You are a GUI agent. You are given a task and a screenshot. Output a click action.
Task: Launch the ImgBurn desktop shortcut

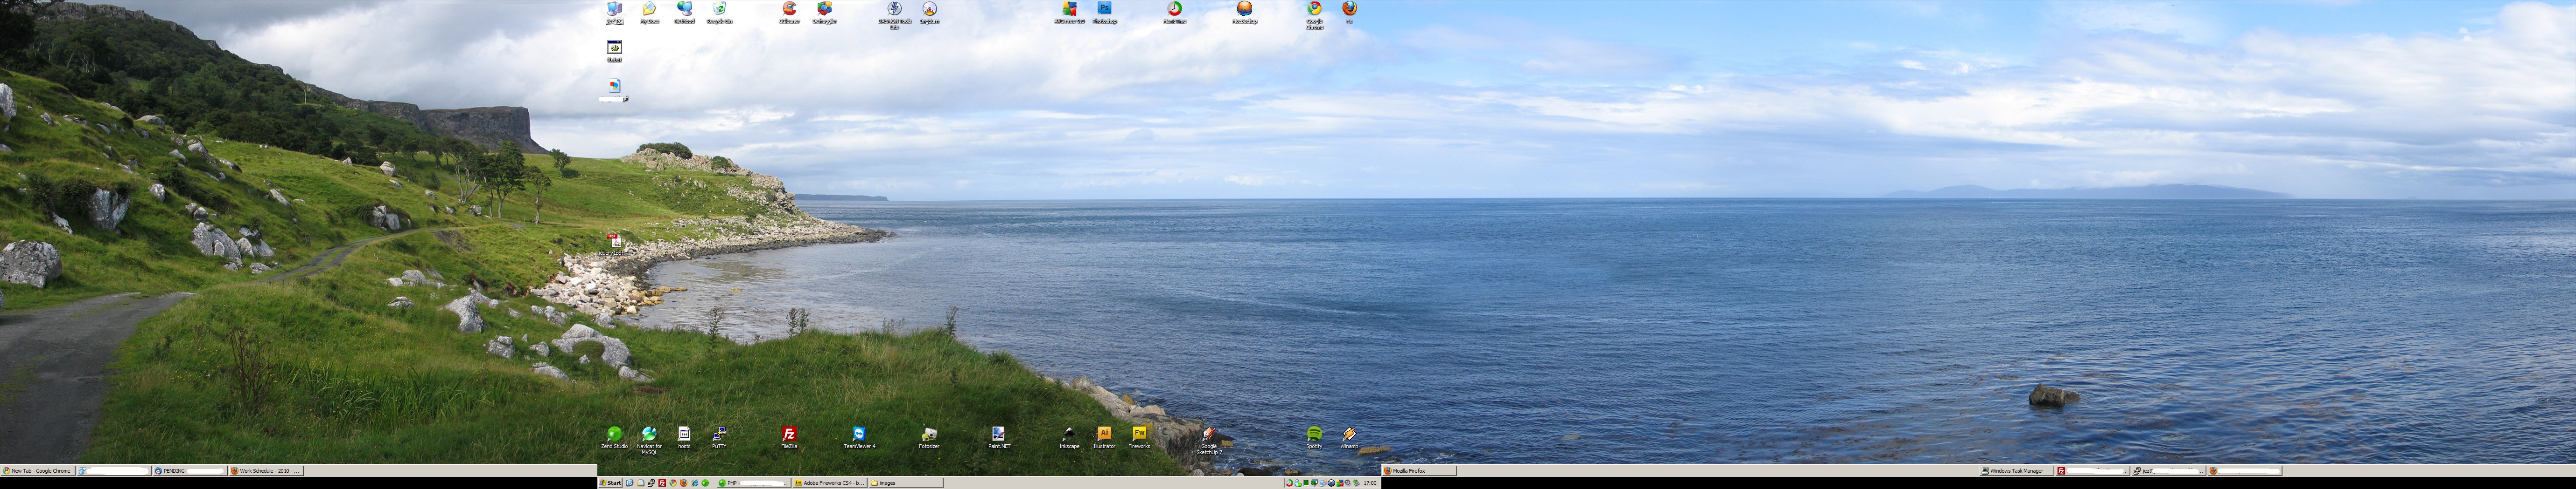(x=929, y=12)
